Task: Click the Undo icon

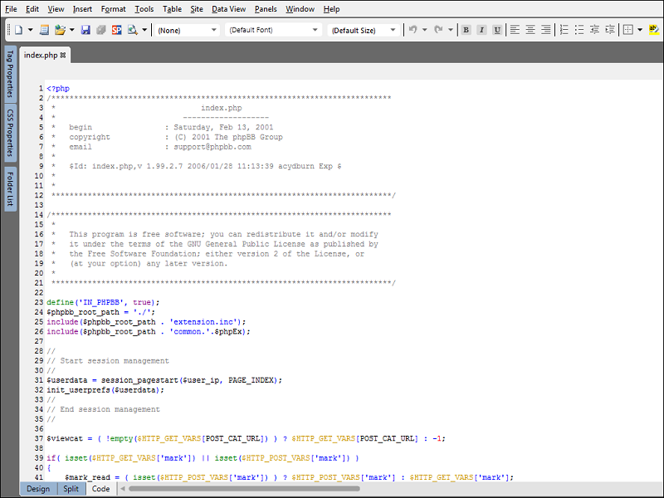Action: pos(413,30)
